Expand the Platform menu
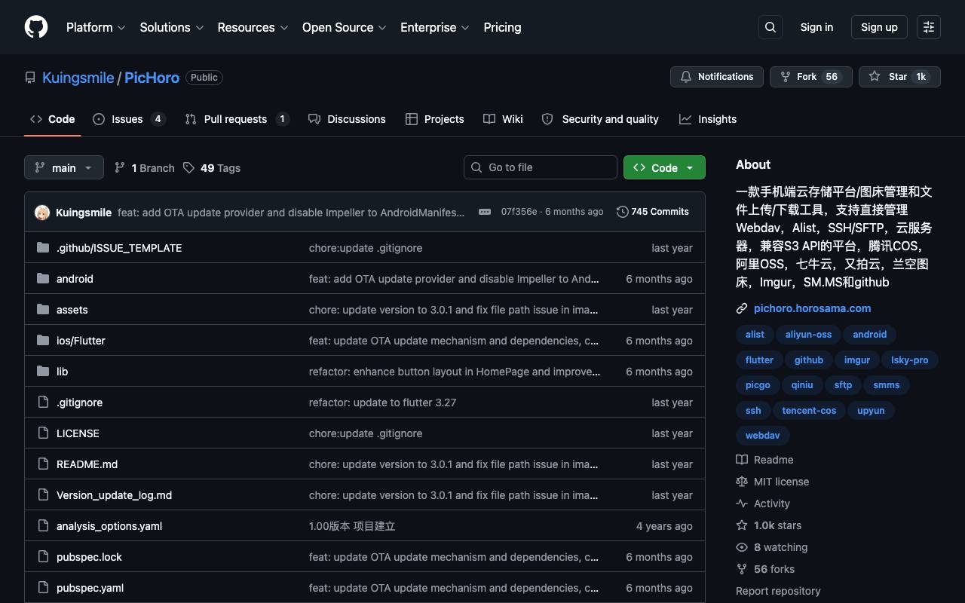This screenshot has height=603, width=965. point(96,27)
